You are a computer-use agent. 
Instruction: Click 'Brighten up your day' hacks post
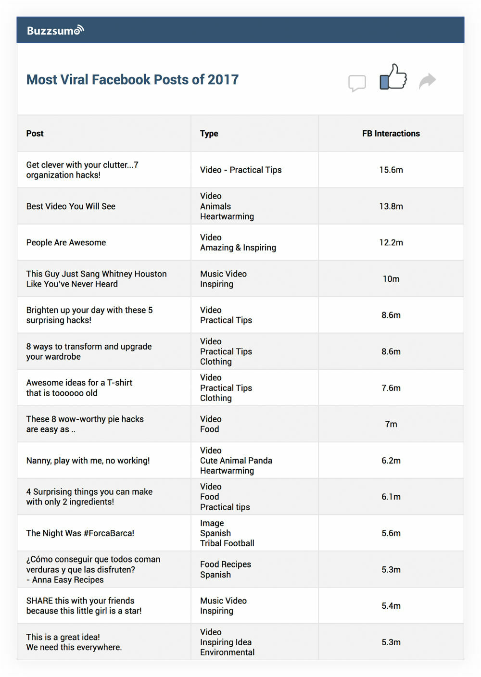click(89, 315)
